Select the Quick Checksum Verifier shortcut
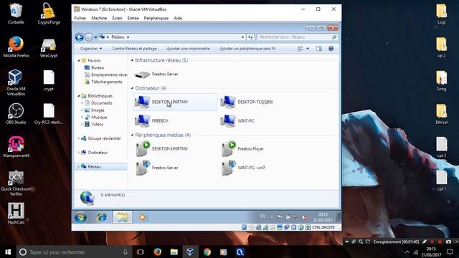 click(16, 183)
